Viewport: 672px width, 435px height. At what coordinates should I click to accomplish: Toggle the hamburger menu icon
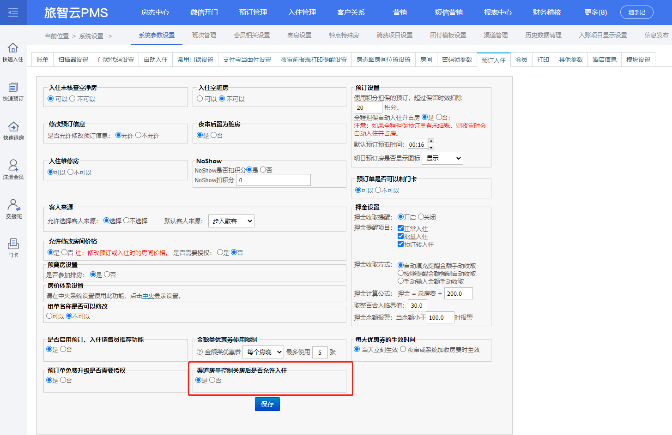pos(13,12)
